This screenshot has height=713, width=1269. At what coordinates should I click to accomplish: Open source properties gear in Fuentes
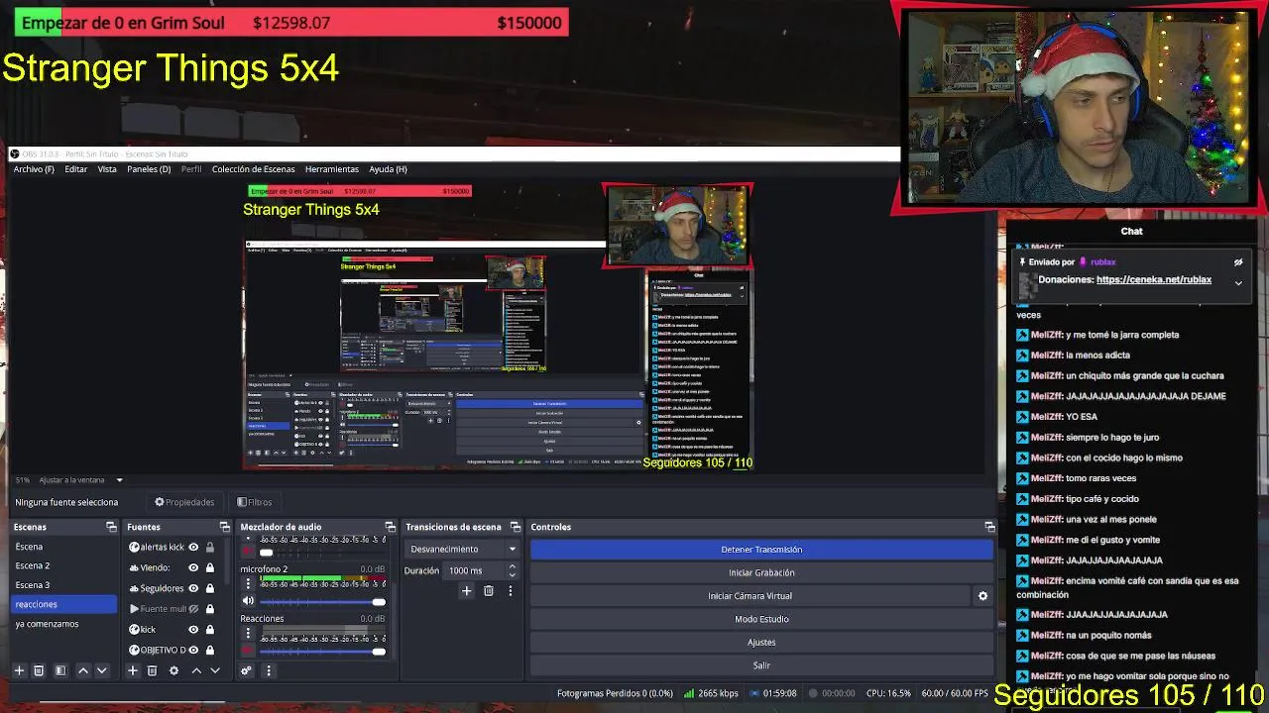click(173, 670)
